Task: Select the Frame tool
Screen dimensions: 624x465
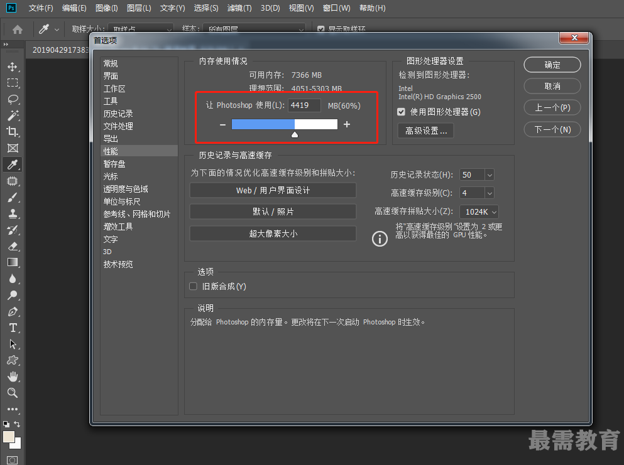Action: pos(13,148)
